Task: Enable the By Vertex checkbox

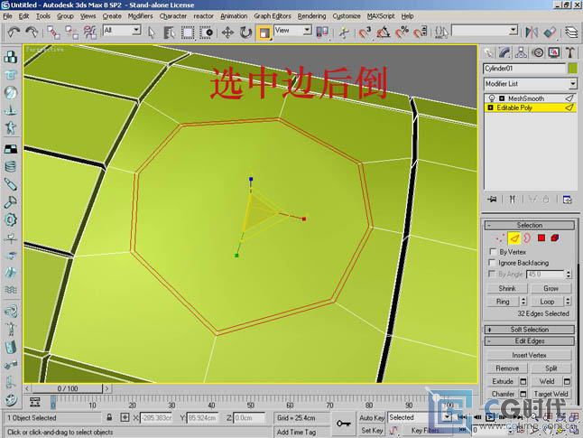Action: tap(493, 252)
